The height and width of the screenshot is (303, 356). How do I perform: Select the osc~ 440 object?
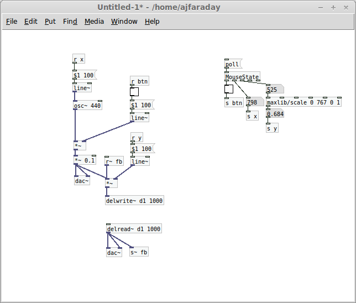point(87,106)
